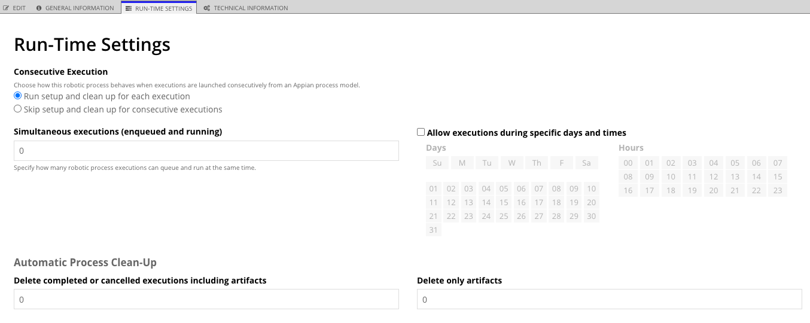Select Run setup and clean up for each execution
Image resolution: width=810 pixels, height=323 pixels.
pos(18,96)
